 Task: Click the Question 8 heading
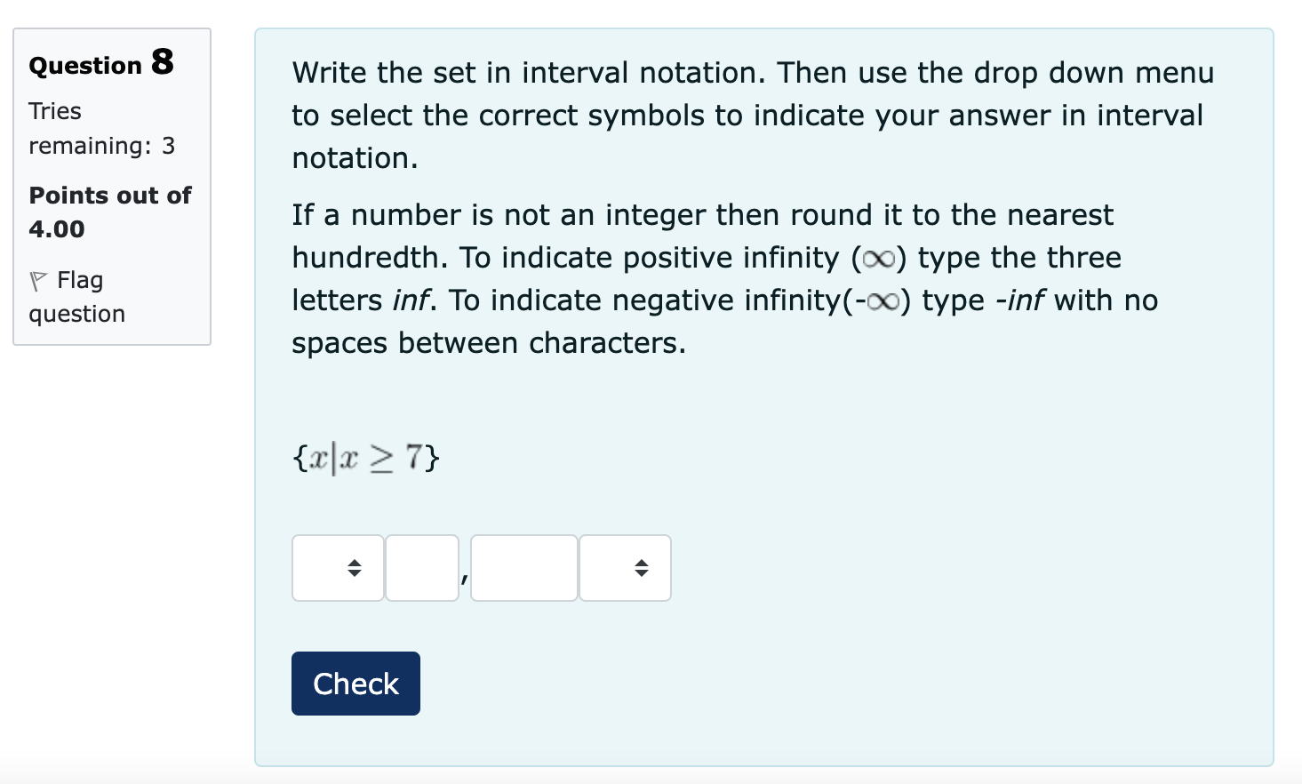(100, 63)
